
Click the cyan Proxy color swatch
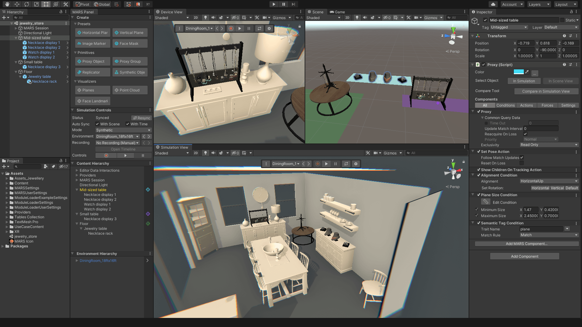pyautogui.click(x=519, y=72)
